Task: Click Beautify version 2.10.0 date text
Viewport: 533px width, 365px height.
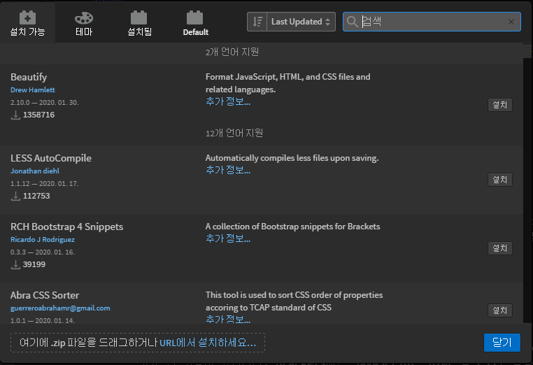Action: point(45,103)
